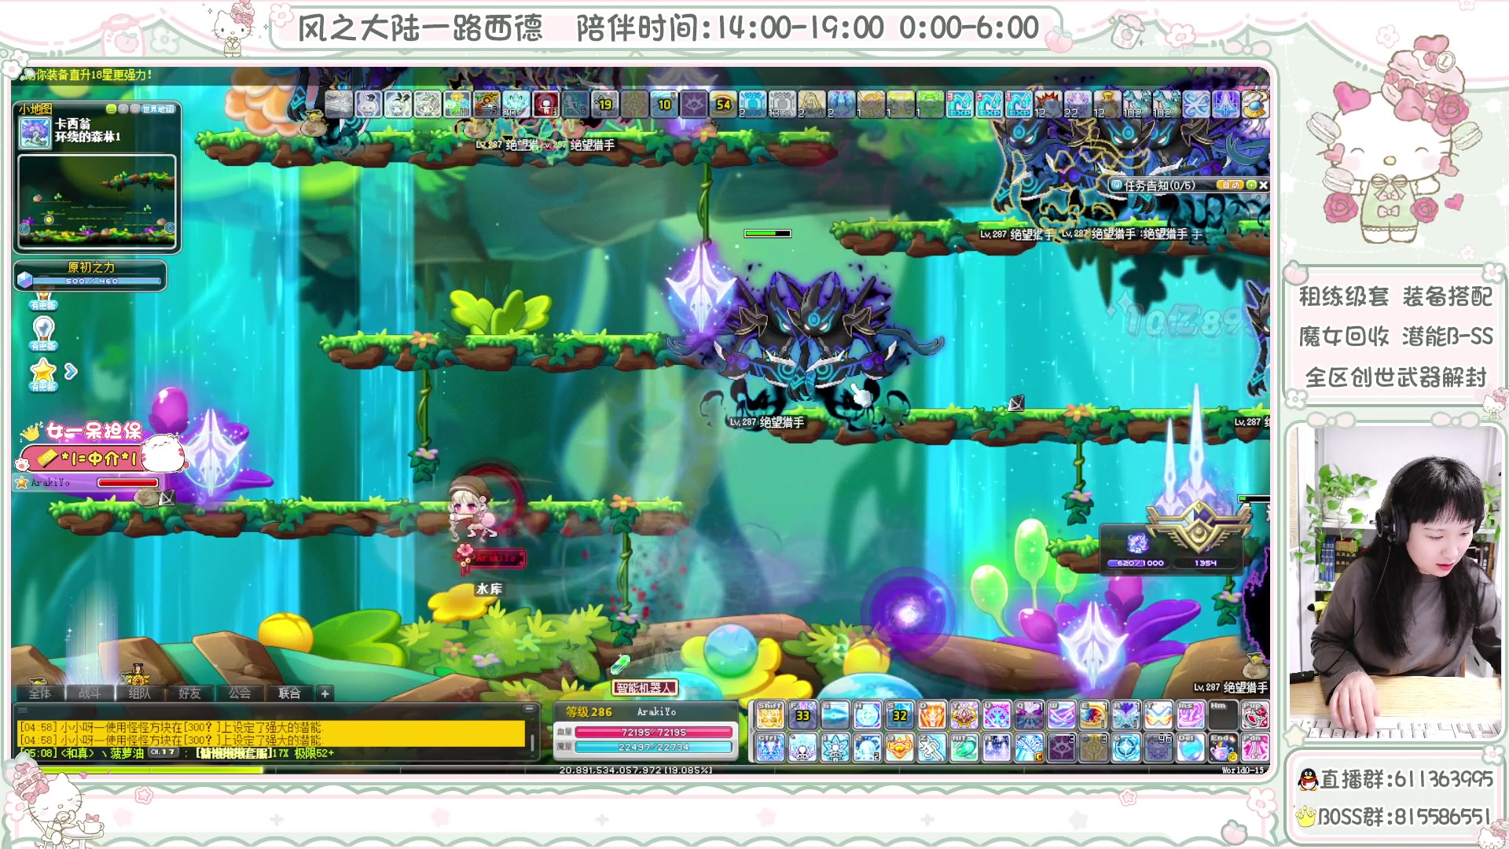Click the Shift-key skill icon in the quickslot bar
This screenshot has width=1509, height=849.
click(x=769, y=715)
